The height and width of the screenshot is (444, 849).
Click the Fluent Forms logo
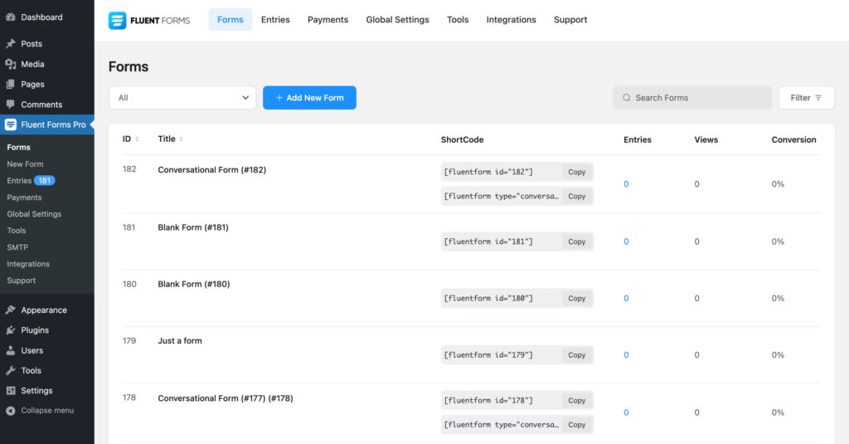(149, 20)
